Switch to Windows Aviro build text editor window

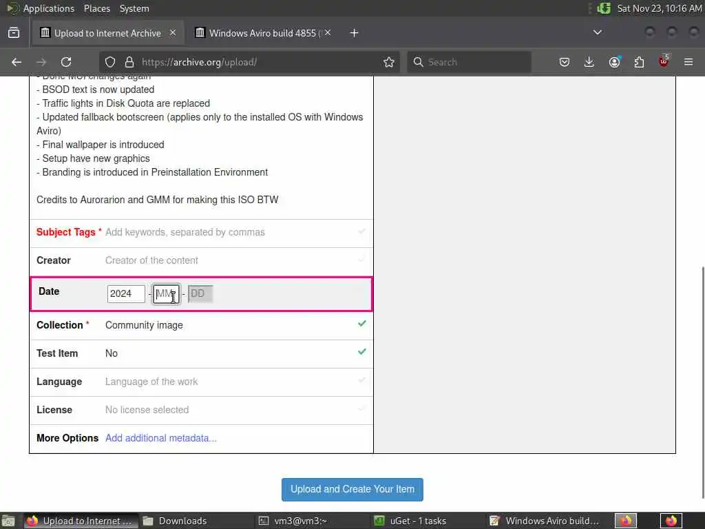(x=544, y=521)
